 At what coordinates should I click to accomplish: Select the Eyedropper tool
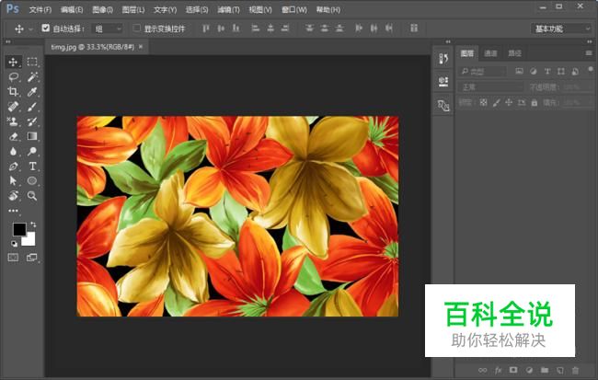pyautogui.click(x=32, y=92)
